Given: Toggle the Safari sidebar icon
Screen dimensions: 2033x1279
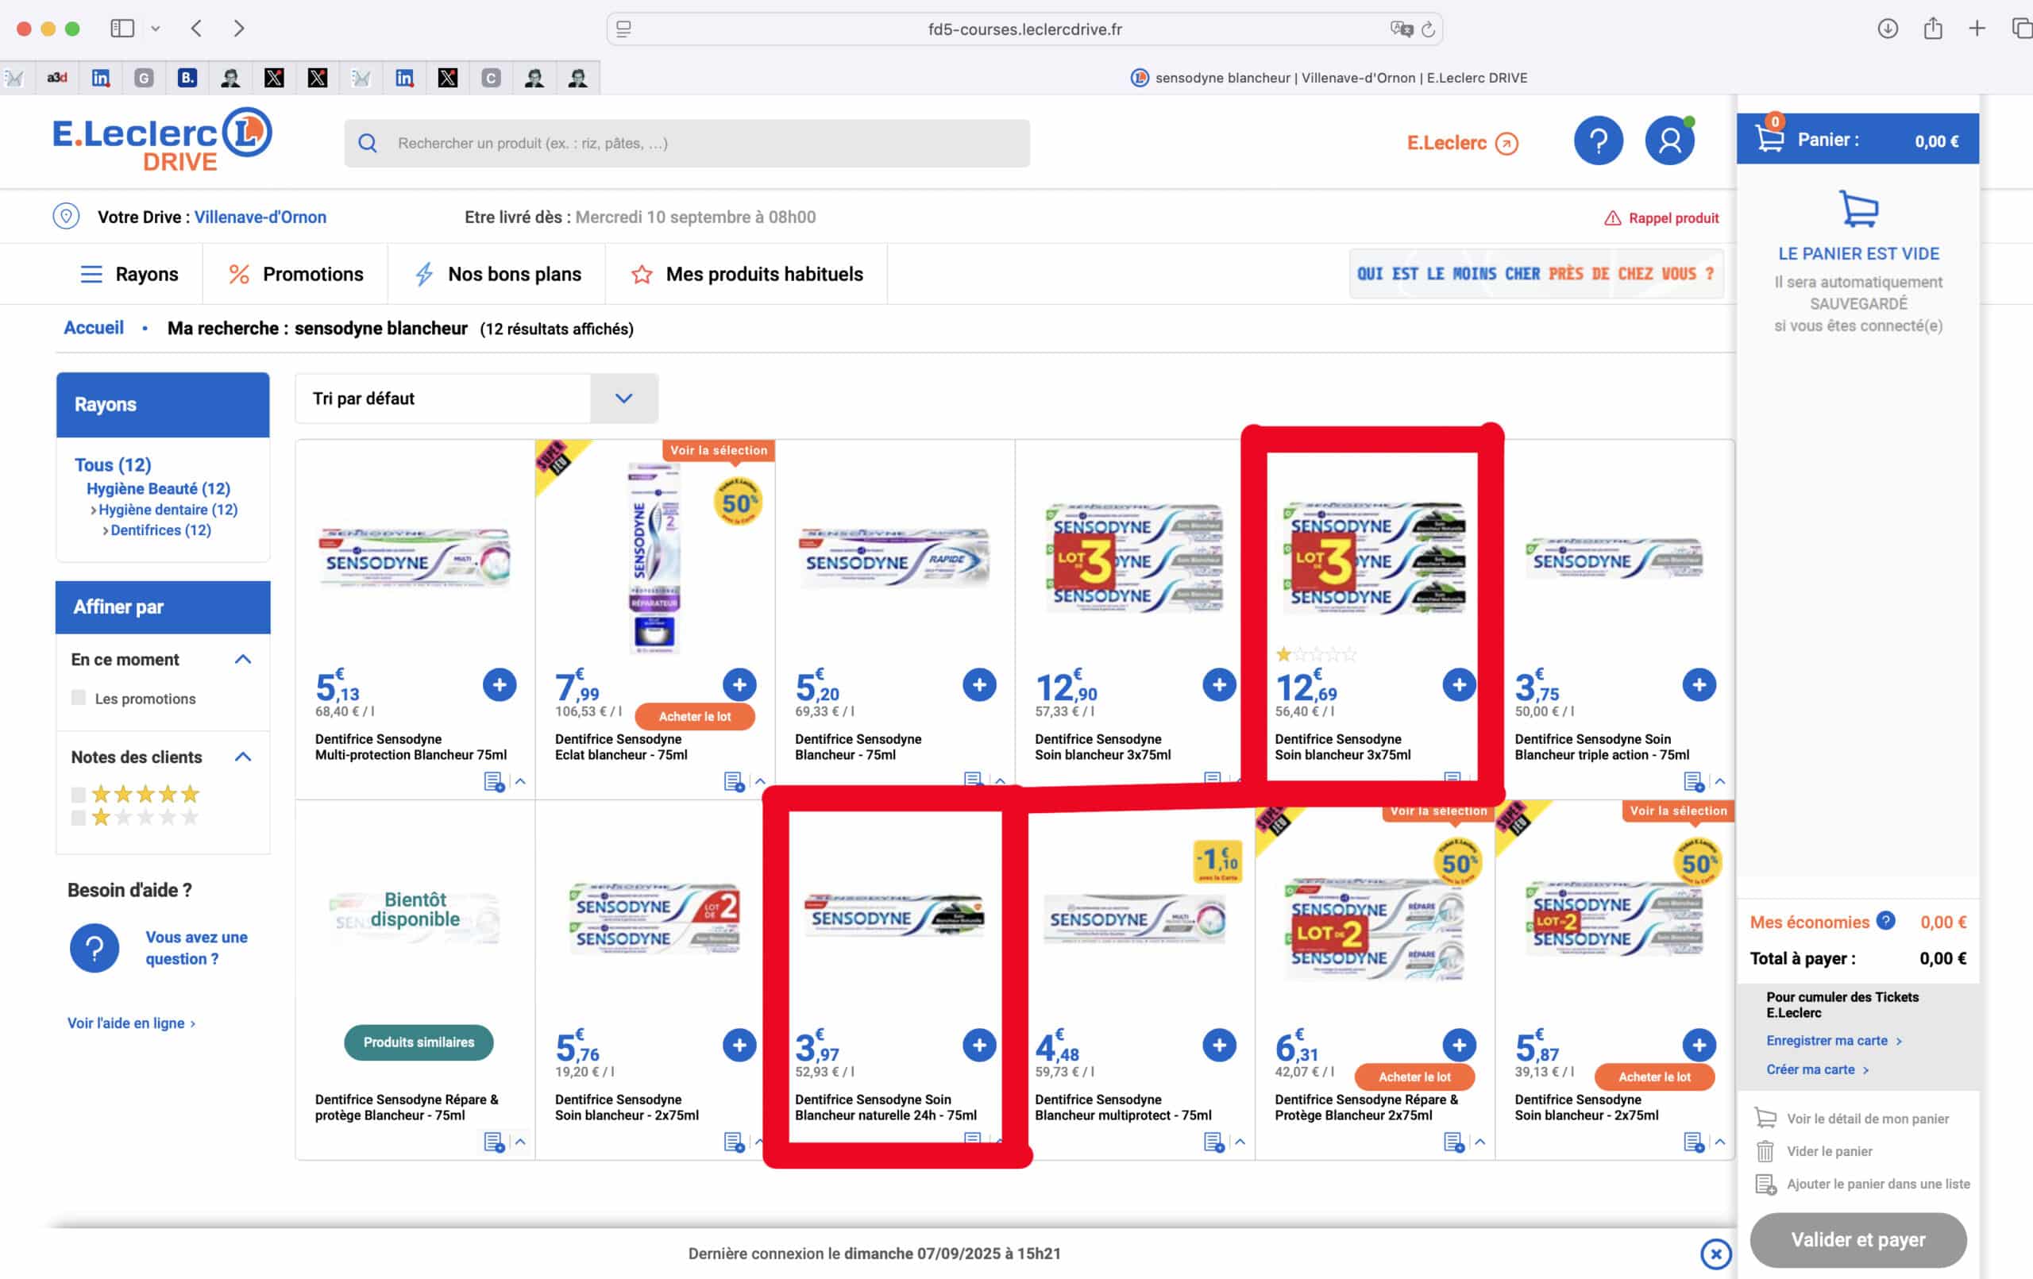Looking at the screenshot, I should coord(122,29).
